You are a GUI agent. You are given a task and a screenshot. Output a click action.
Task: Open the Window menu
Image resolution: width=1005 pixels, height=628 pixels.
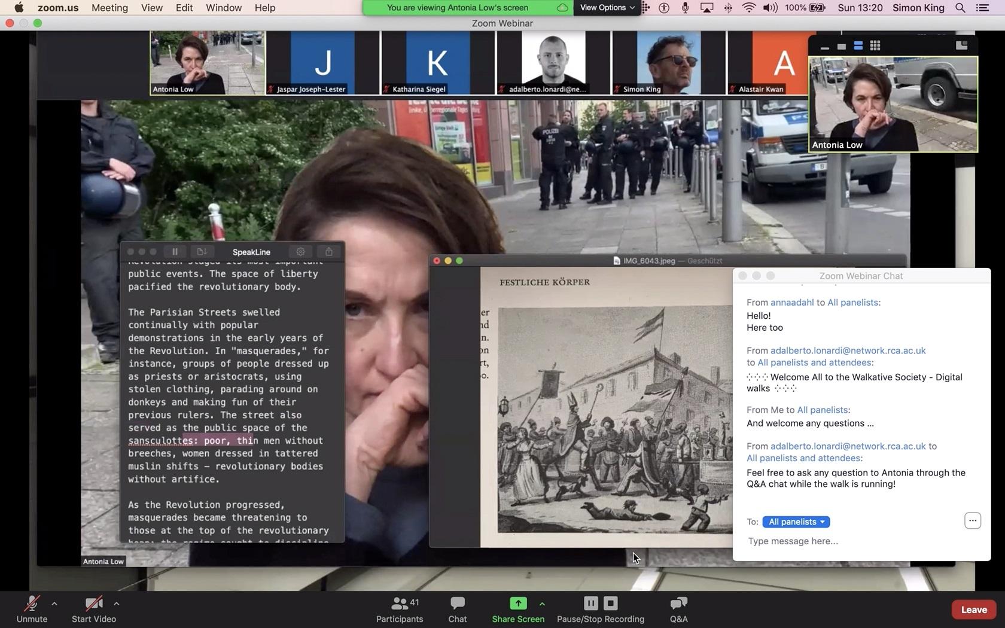coord(224,8)
